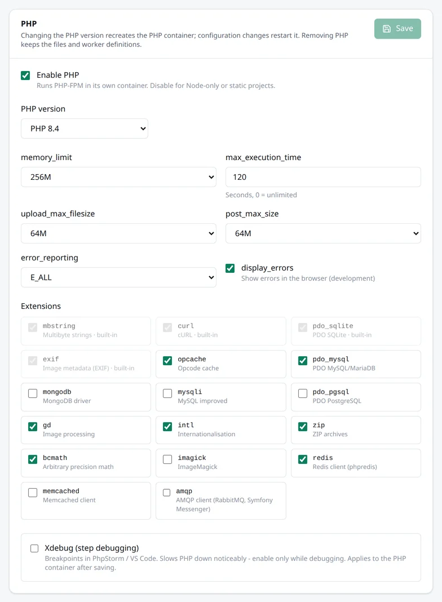Screen dimensions: 442x602
Task: Click the 'Arbitrary precision math' description
Action: pyautogui.click(x=78, y=467)
